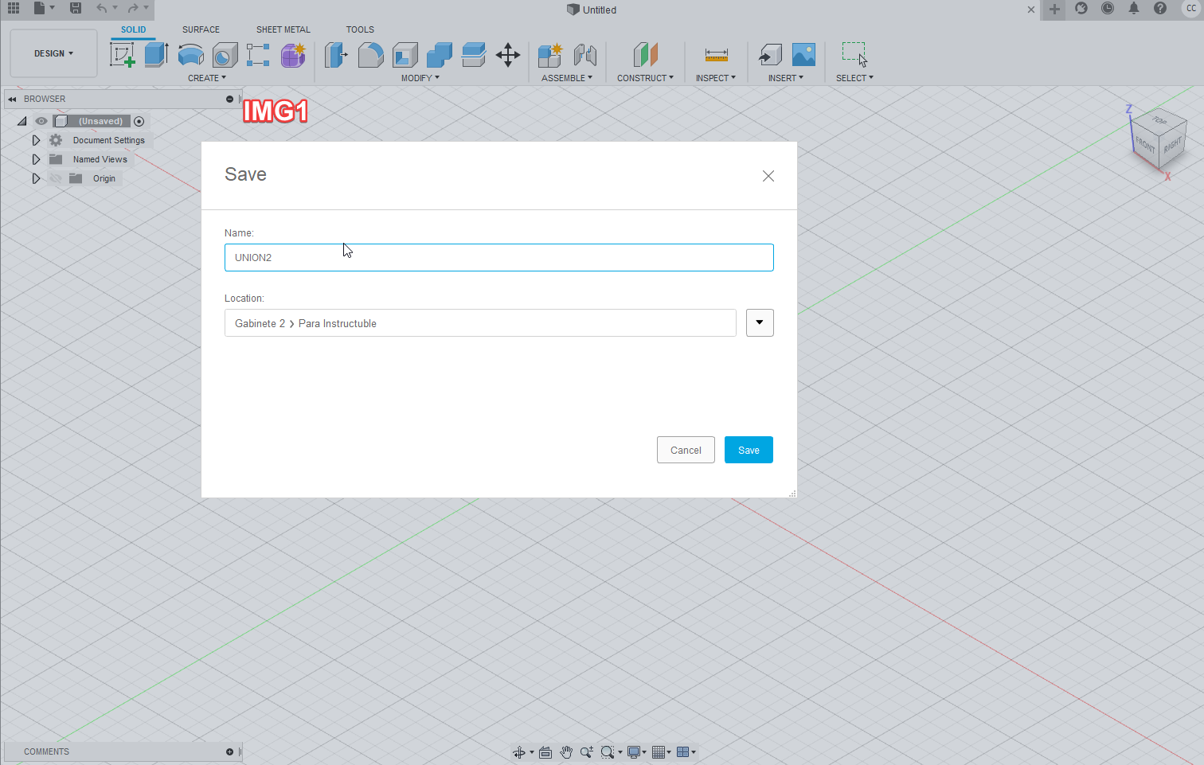1204x765 pixels.
Task: Toggle the Comments panel expand button
Action: 229,751
